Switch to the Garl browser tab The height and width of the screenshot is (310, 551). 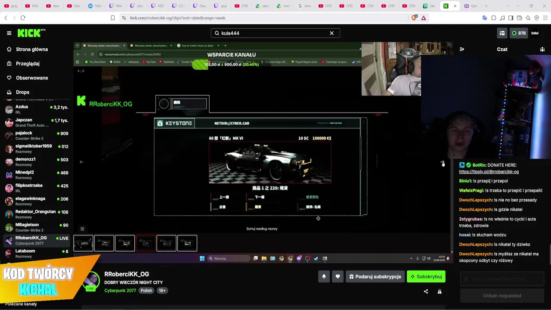[471, 6]
